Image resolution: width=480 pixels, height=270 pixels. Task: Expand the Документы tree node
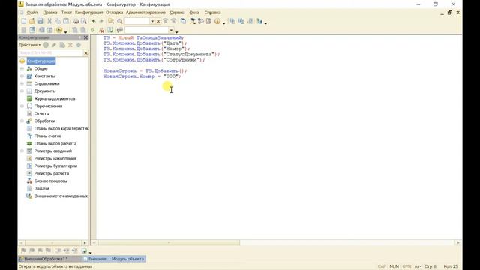pos(22,91)
